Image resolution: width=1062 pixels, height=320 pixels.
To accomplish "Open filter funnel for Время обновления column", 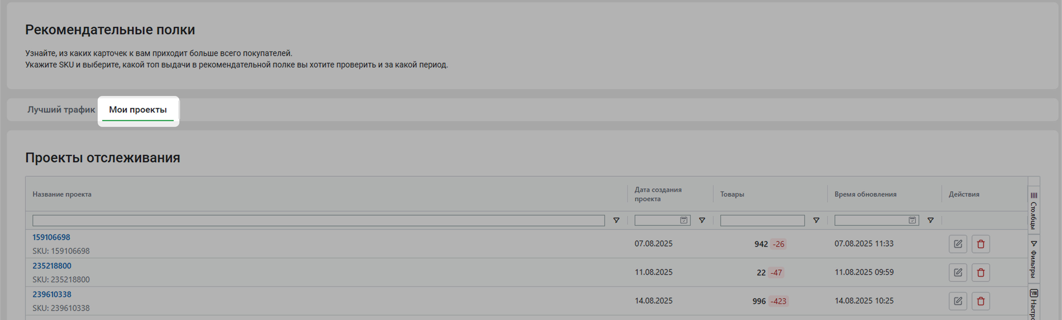I will (931, 220).
